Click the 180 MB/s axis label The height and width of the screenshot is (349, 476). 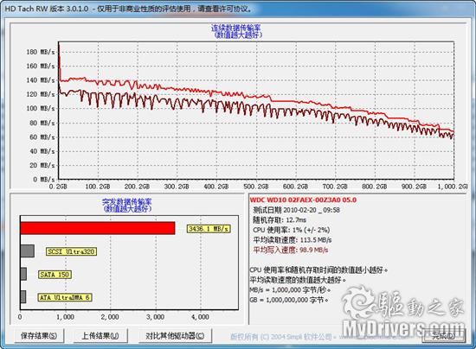coord(41,52)
